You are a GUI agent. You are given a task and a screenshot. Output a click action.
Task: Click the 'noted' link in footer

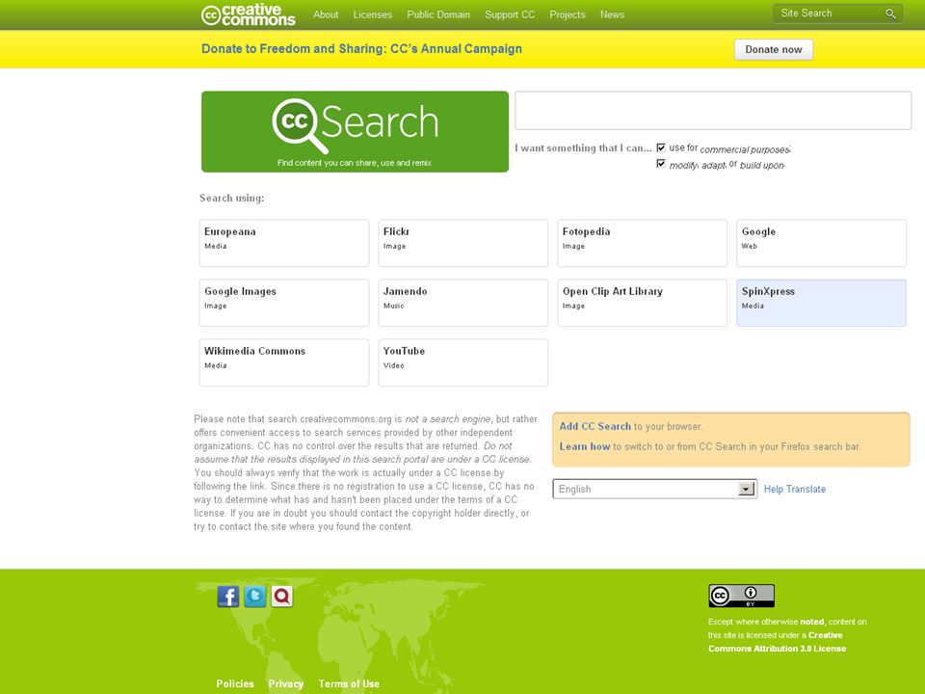[811, 622]
